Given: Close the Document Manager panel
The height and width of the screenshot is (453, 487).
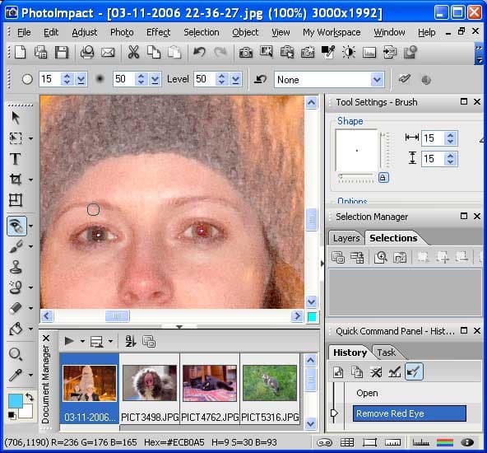Looking at the screenshot, I should click(46, 338).
